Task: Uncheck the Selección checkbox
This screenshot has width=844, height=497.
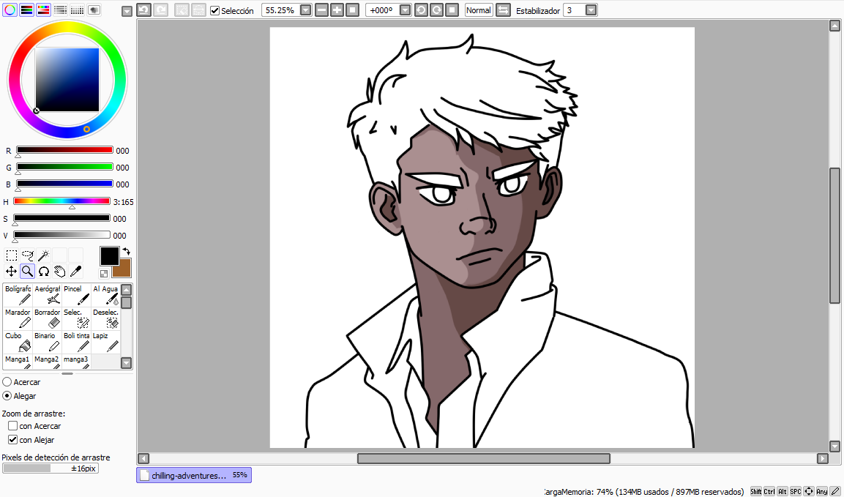Action: (214, 11)
